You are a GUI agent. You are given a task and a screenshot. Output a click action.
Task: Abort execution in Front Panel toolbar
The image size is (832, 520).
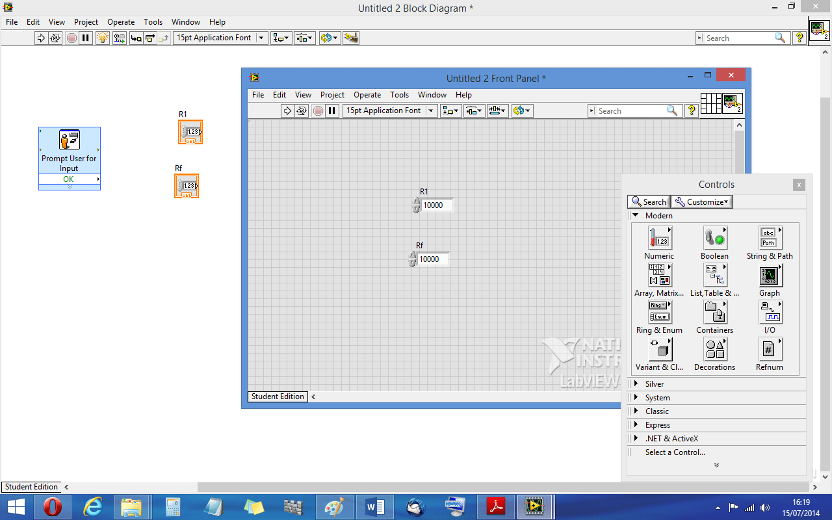pyautogui.click(x=318, y=110)
